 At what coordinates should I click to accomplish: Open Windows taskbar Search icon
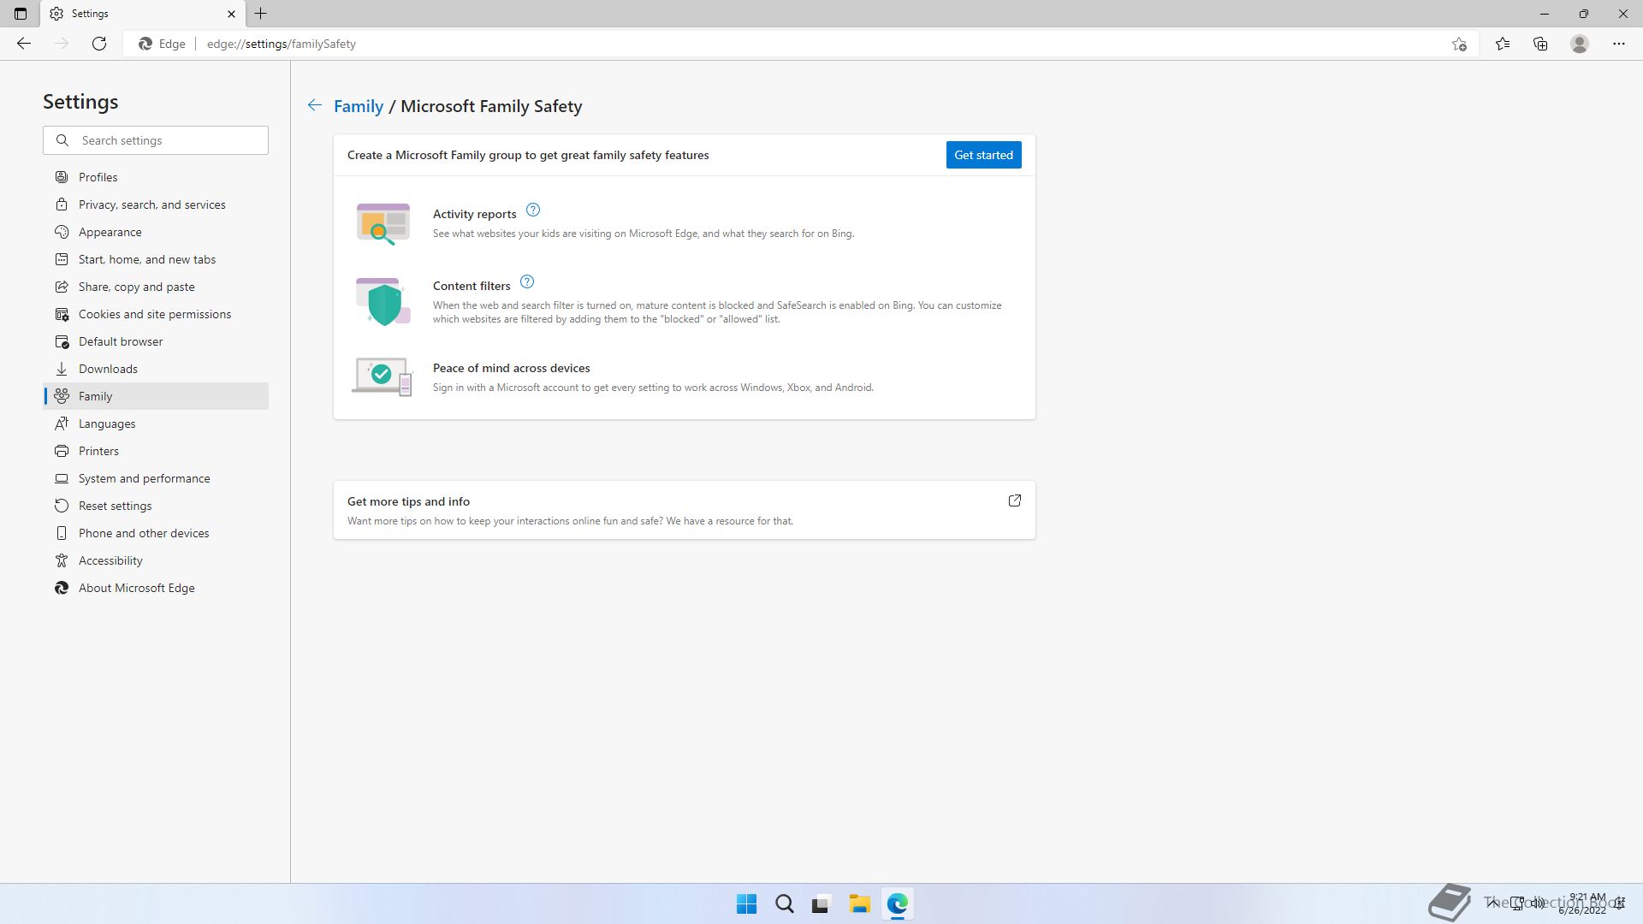coord(784,903)
